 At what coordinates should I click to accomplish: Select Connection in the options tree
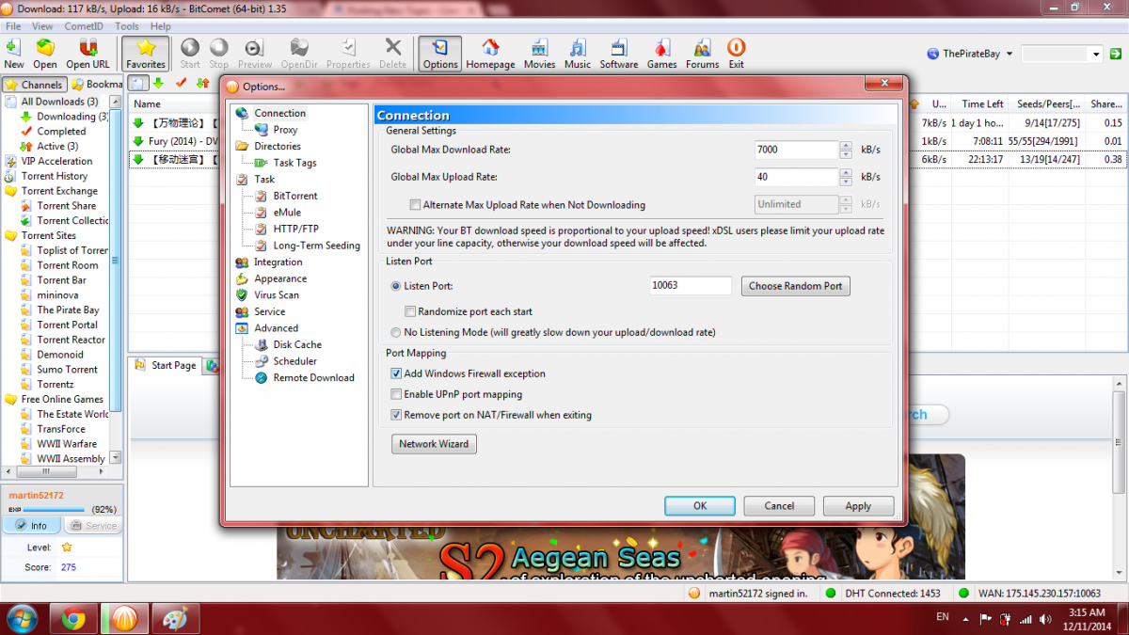[279, 113]
